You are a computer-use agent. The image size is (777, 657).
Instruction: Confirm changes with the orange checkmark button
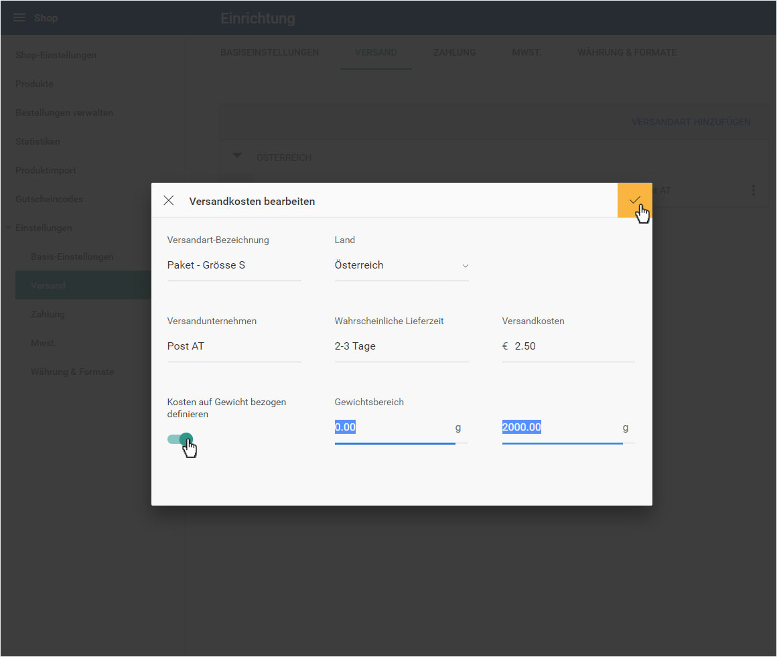coord(635,200)
